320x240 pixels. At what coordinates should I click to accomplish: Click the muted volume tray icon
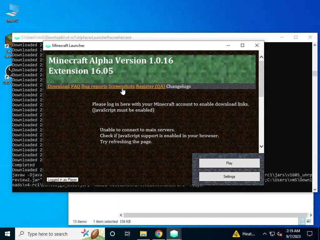pos(280,234)
